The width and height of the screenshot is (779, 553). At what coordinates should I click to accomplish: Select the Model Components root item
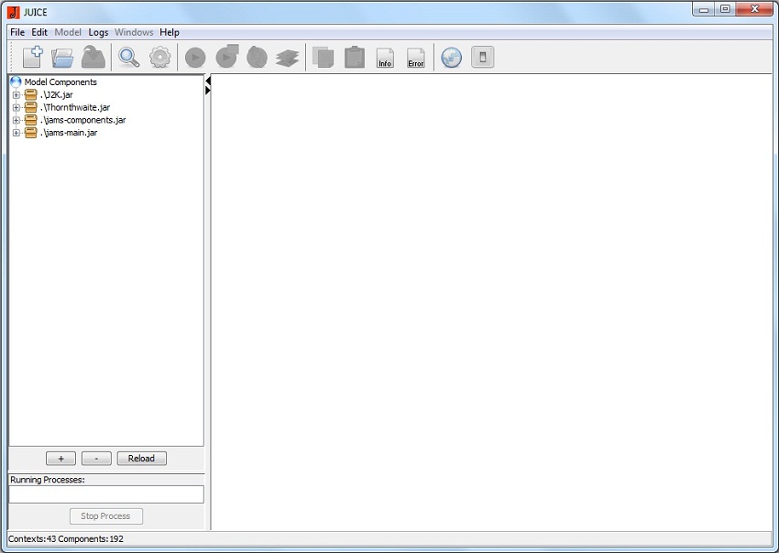coord(60,82)
